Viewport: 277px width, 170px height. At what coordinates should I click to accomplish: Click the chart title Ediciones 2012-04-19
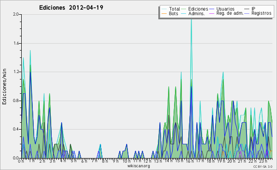coord(71,8)
